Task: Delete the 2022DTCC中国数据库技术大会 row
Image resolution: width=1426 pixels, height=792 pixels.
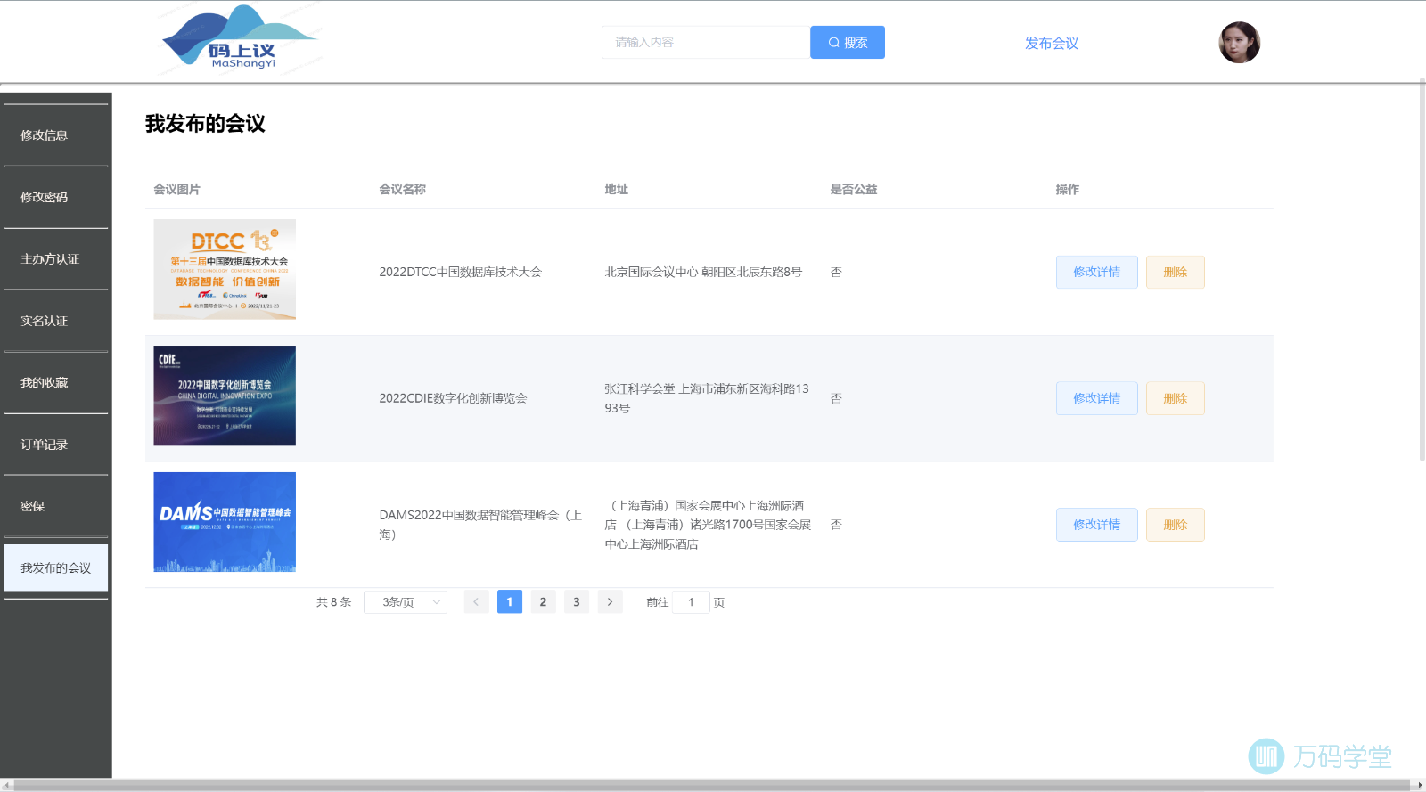Action: (x=1176, y=272)
